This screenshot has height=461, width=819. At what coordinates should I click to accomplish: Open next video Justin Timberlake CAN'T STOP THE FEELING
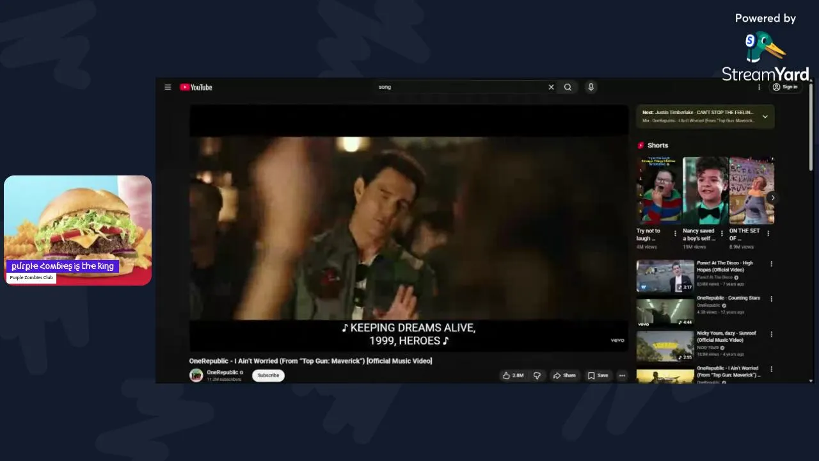[697, 113]
